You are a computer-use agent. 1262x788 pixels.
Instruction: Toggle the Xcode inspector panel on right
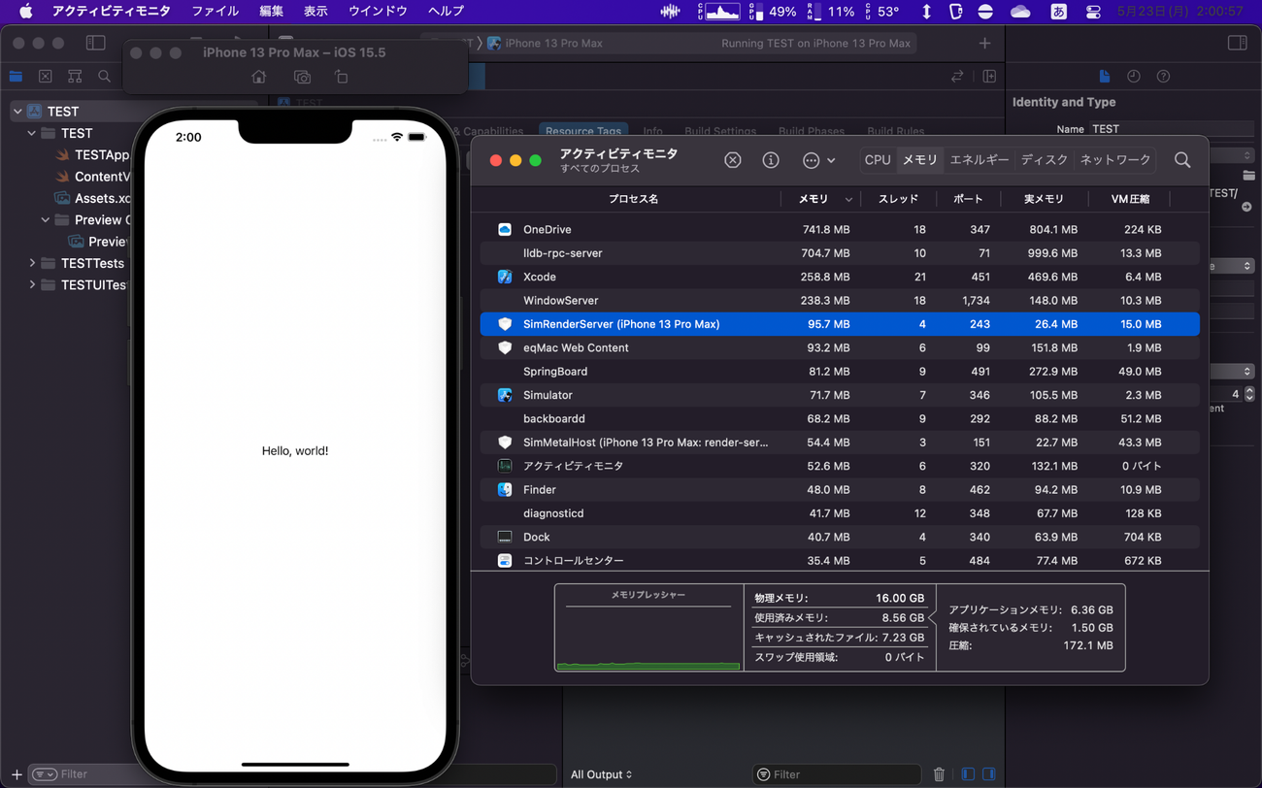click(x=1237, y=43)
